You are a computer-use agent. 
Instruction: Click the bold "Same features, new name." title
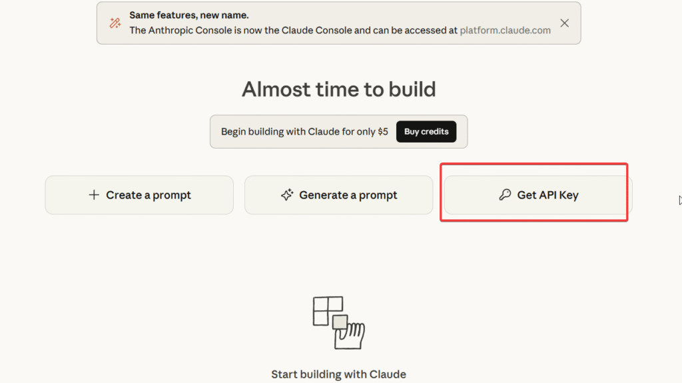point(188,15)
